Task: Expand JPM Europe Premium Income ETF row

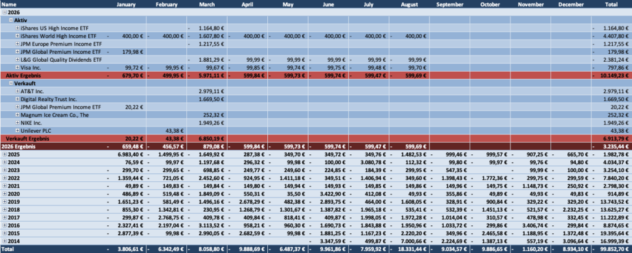Action: click(x=17, y=44)
